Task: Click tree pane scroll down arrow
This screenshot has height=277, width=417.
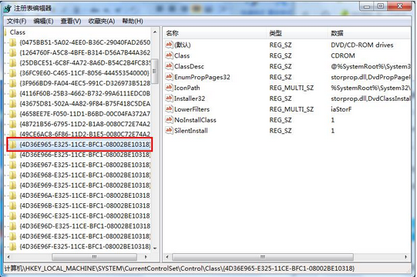Action: tap(155, 249)
